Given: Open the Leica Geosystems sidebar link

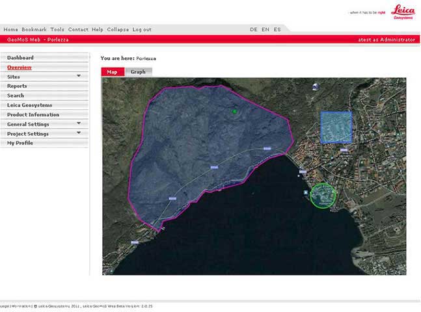Looking at the screenshot, I should [44, 105].
